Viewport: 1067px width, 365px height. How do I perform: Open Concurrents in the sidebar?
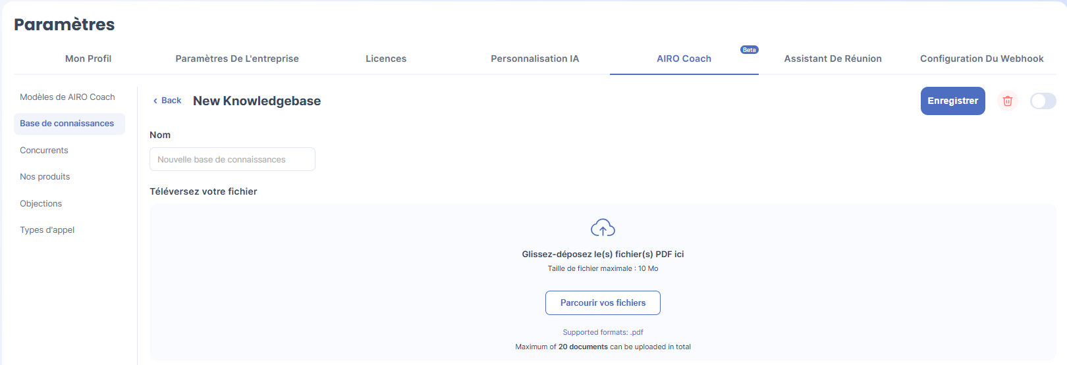(x=44, y=150)
